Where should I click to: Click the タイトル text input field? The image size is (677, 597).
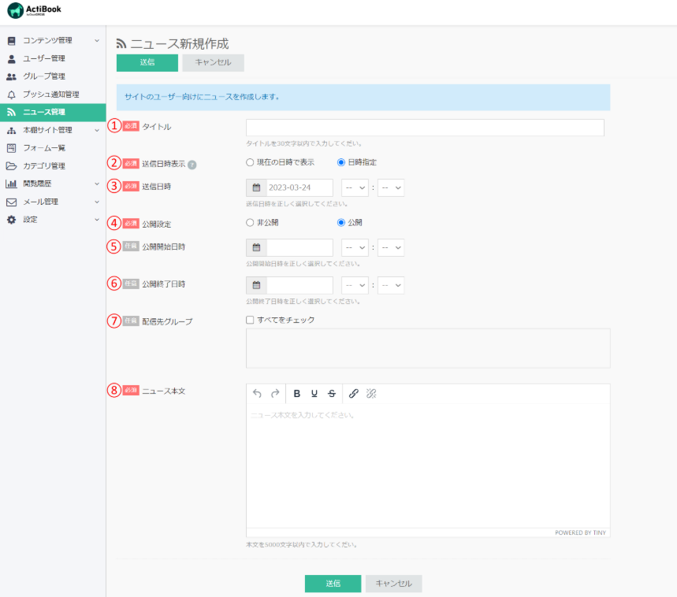pos(425,128)
